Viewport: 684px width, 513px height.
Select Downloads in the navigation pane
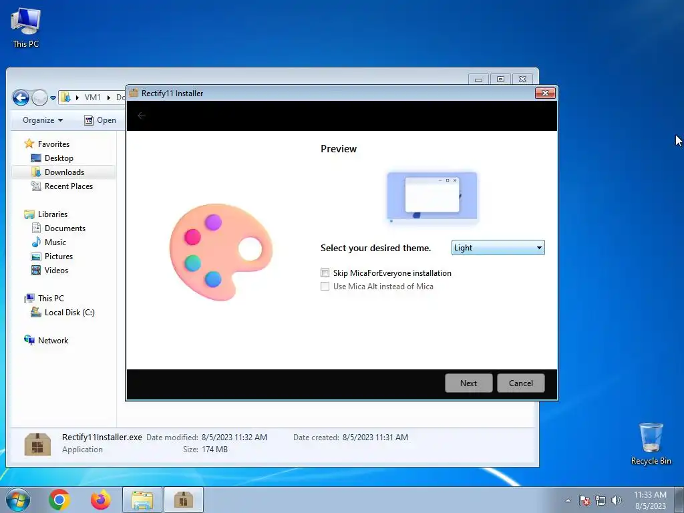pos(64,172)
